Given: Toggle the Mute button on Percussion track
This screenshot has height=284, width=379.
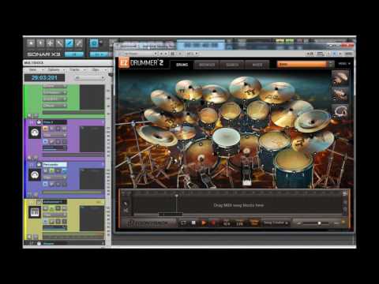Looking at the screenshot, I should 46,170.
